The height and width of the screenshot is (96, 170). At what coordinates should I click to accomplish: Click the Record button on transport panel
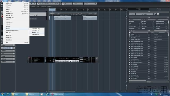pyautogui.click(x=77, y=61)
